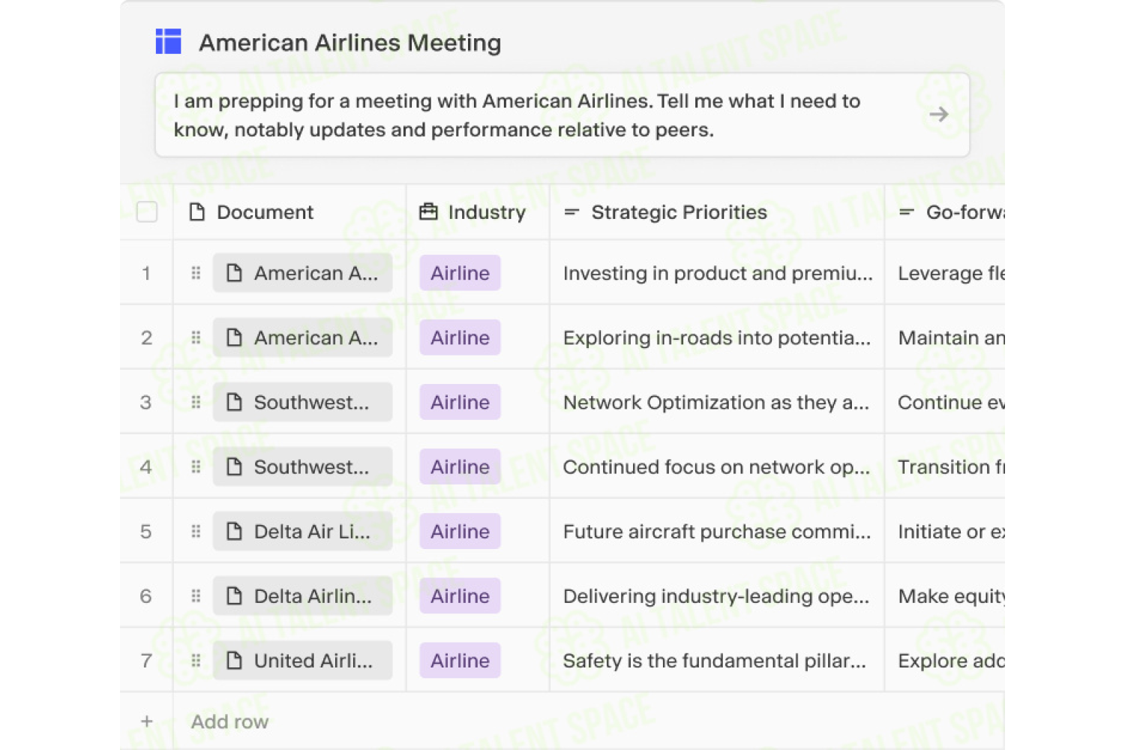Screen dimensions: 1125x750
Task: Click the plus icon to add a row
Action: coord(147,721)
